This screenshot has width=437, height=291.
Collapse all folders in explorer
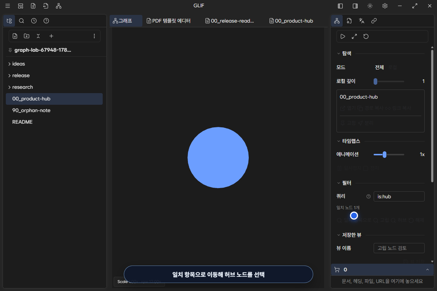pyautogui.click(x=38, y=36)
